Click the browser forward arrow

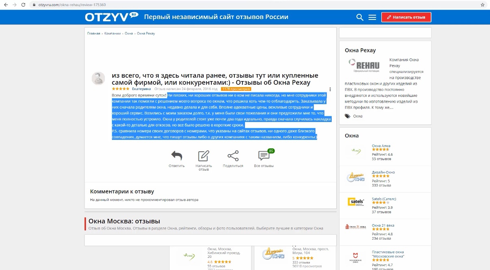pyautogui.click(x=15, y=4)
